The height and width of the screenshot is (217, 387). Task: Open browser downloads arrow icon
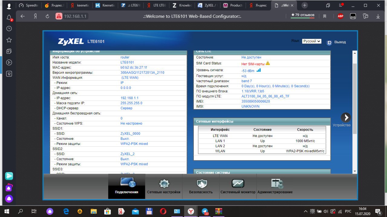[x=378, y=16]
